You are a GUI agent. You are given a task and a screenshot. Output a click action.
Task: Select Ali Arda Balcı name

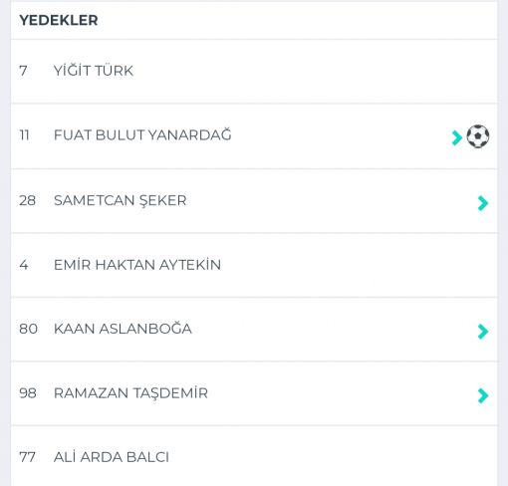tap(112, 457)
